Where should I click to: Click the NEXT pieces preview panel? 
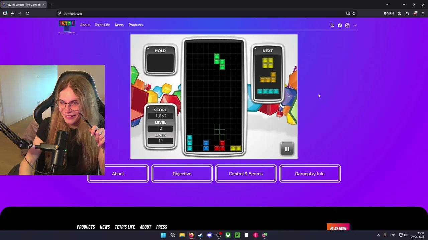(x=267, y=74)
